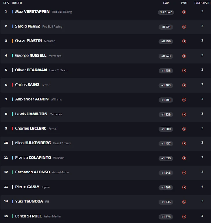Open Max Verstappen's driver name link

pyautogui.click(x=32, y=12)
